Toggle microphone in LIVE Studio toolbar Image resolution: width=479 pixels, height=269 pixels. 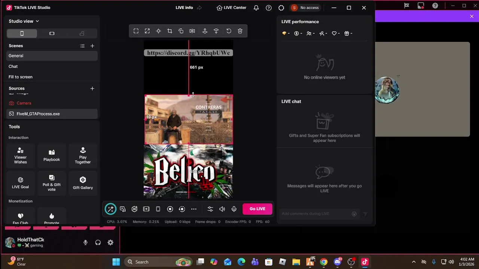(x=234, y=209)
